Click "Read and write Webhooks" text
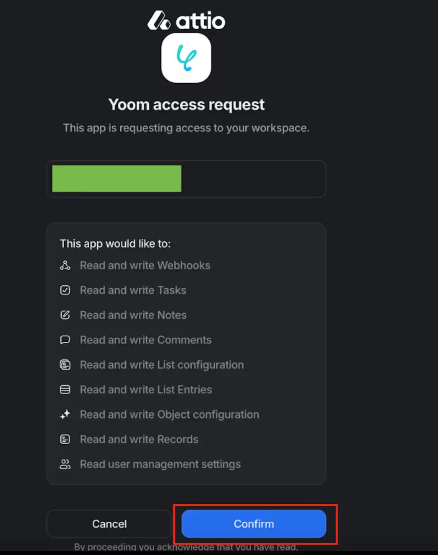 click(145, 265)
